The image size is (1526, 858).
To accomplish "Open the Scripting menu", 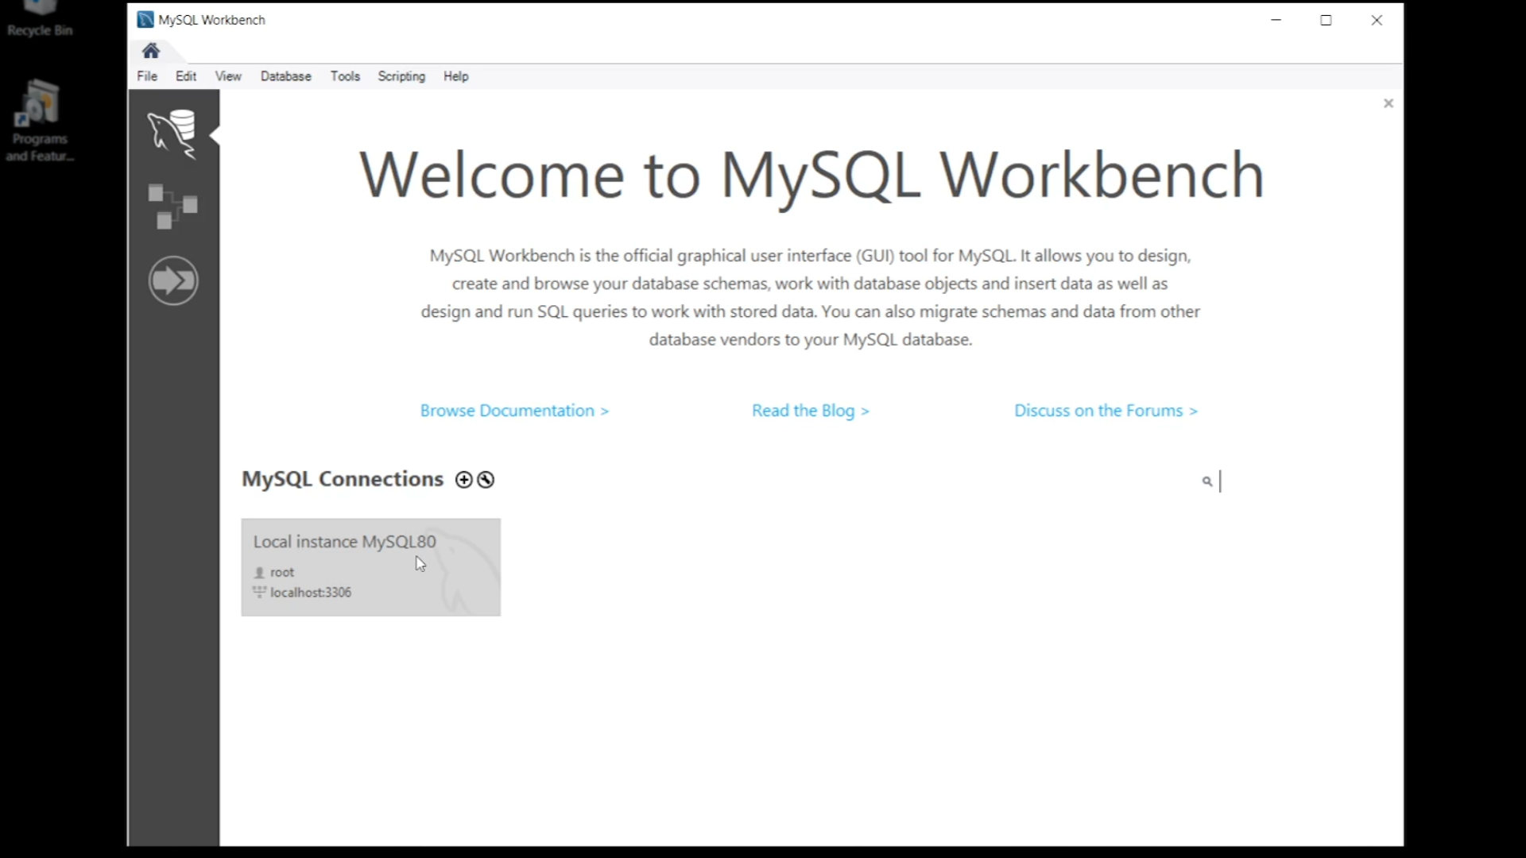I will 401,76.
